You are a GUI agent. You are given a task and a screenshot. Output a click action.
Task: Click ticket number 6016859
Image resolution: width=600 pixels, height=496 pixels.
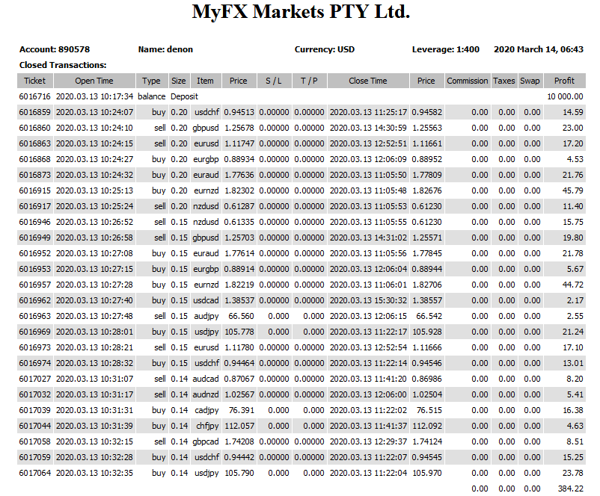[x=34, y=112]
